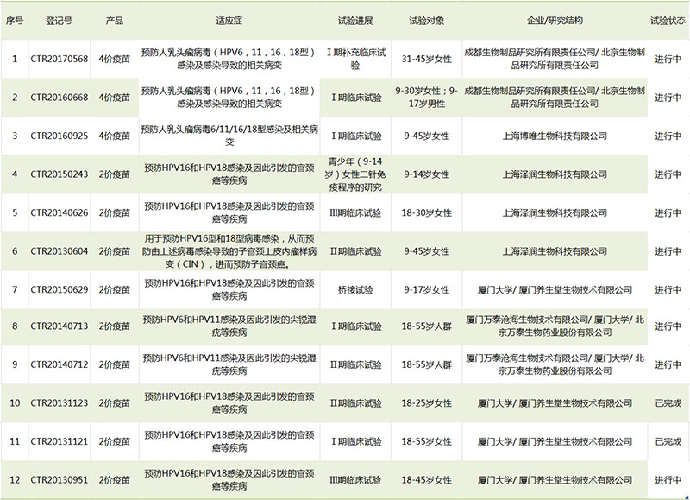The height and width of the screenshot is (500, 690).
Task: Click sequence number 6
Action: [15, 251]
